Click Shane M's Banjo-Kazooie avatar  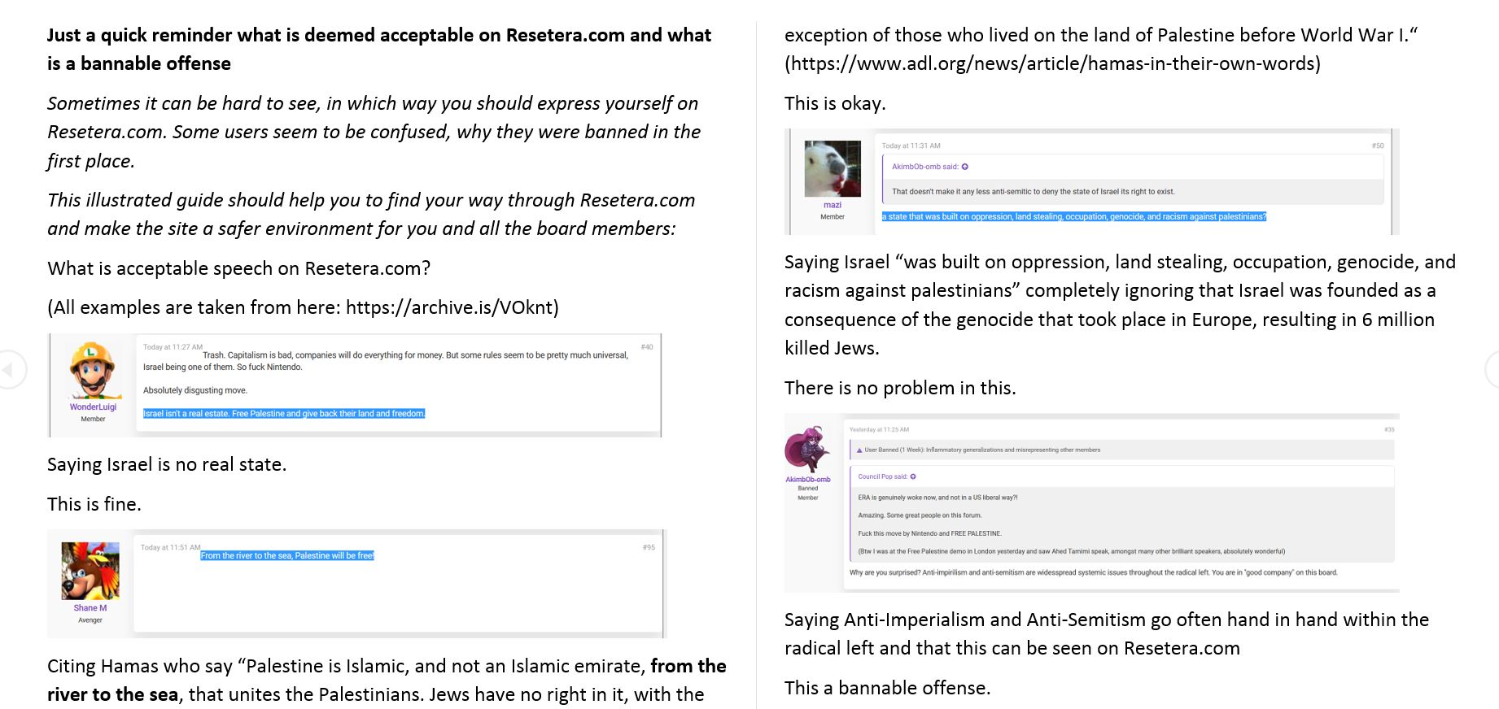pos(90,572)
